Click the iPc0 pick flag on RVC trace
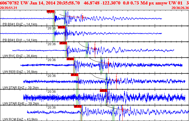Viewport: 189px width, 121px height. coord(63,43)
